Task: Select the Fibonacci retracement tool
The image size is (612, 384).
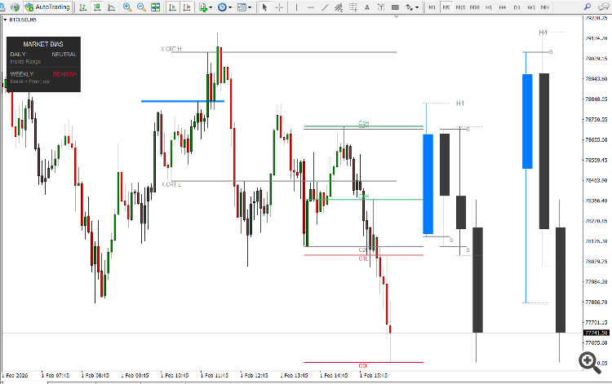Action: coord(353,7)
